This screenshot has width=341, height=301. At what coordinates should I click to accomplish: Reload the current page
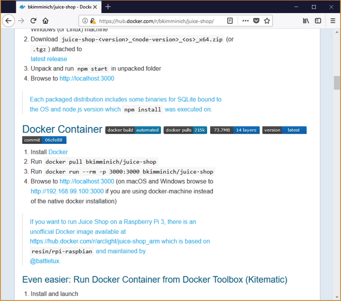33,21
